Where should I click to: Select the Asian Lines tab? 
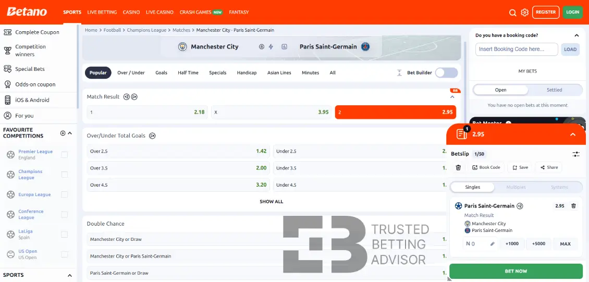point(279,73)
